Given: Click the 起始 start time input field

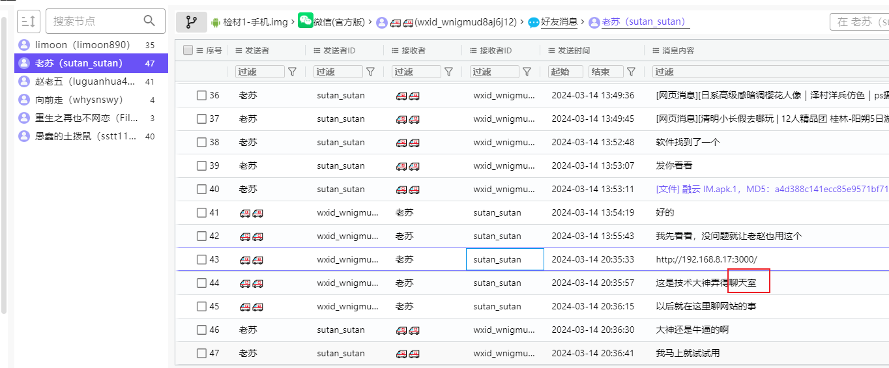Looking at the screenshot, I should tap(565, 72).
